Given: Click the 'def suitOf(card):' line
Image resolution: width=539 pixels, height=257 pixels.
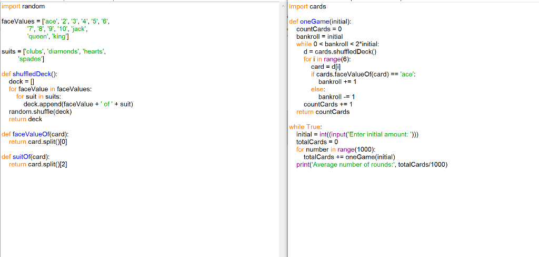Looking at the screenshot, I should (x=25, y=157).
